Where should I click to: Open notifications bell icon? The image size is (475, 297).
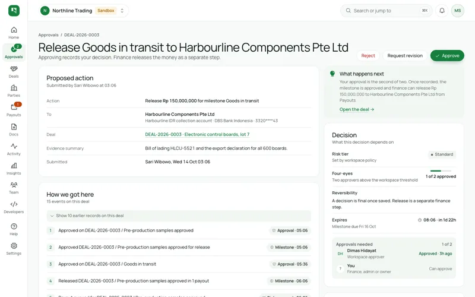[442, 11]
